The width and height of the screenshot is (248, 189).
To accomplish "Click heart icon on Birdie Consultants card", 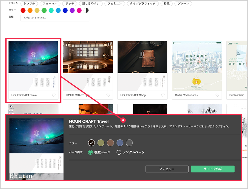I will (217, 95).
